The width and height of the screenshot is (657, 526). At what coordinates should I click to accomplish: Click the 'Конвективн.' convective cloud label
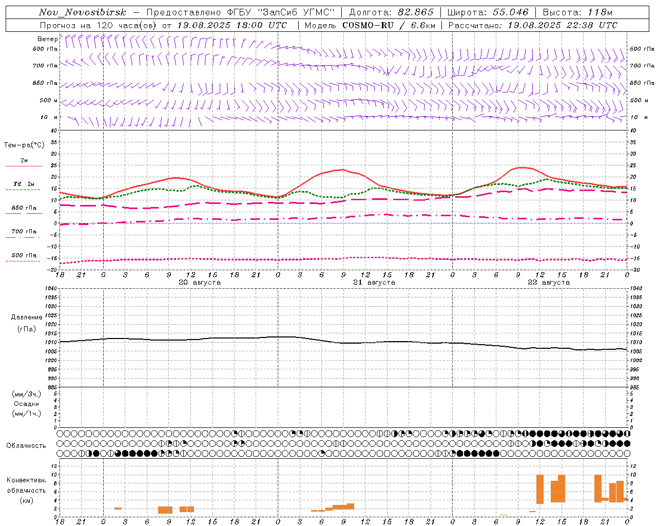(x=26, y=480)
